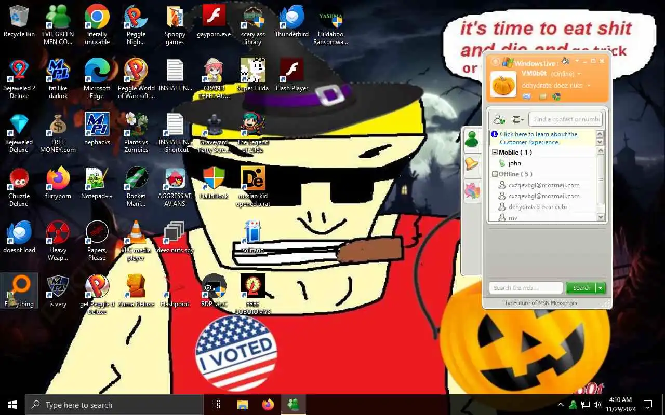Select the Chrome icon labeled literally unusable

coord(97,24)
